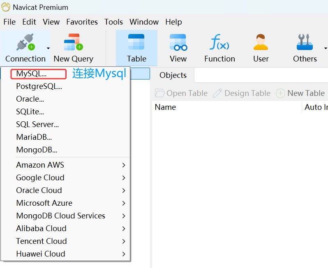Expand the Amazon AWS submenu arrow
The width and height of the screenshot is (328, 268).
click(x=124, y=165)
